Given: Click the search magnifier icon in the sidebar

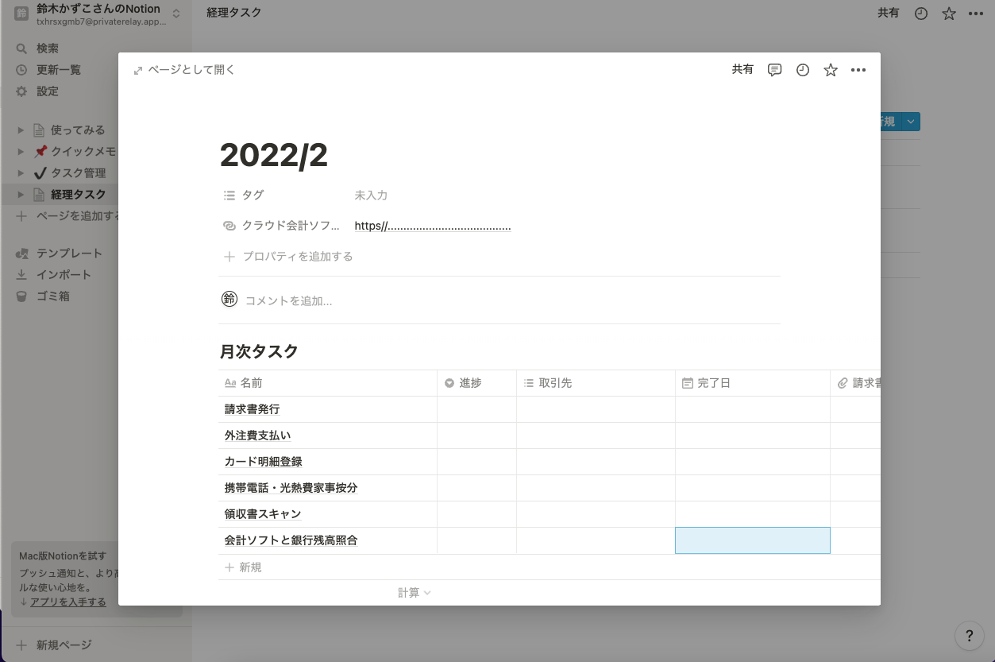Looking at the screenshot, I should click(21, 48).
